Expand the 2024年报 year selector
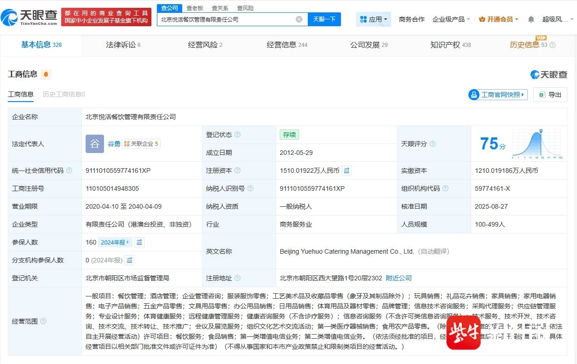This screenshot has width=577, height=364. coord(115,242)
